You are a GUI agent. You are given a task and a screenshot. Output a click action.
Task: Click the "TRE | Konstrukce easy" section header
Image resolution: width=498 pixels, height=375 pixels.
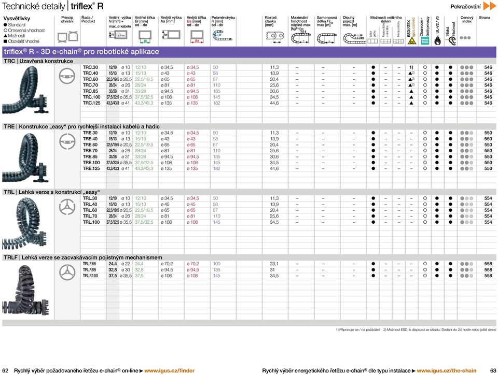click(x=249, y=126)
